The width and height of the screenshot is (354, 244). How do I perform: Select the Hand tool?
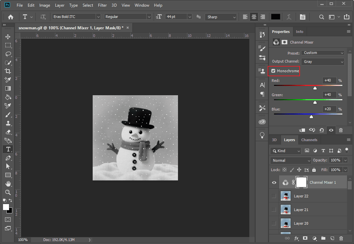[8, 183]
